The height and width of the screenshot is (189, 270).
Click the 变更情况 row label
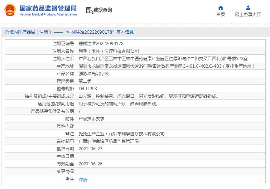tap(65, 171)
